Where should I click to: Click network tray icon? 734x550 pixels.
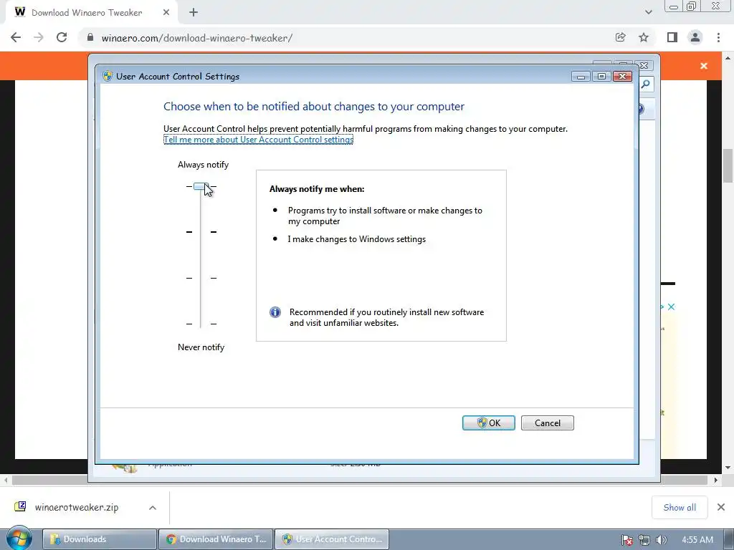coord(644,540)
